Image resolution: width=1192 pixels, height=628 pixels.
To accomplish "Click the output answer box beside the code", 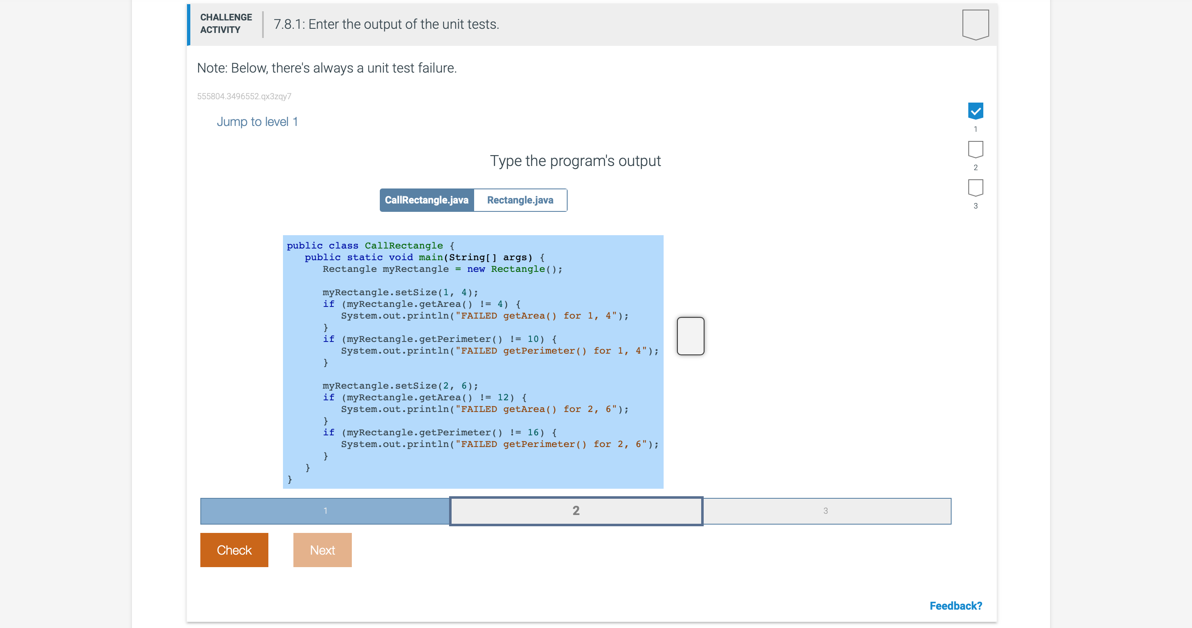I will [690, 336].
